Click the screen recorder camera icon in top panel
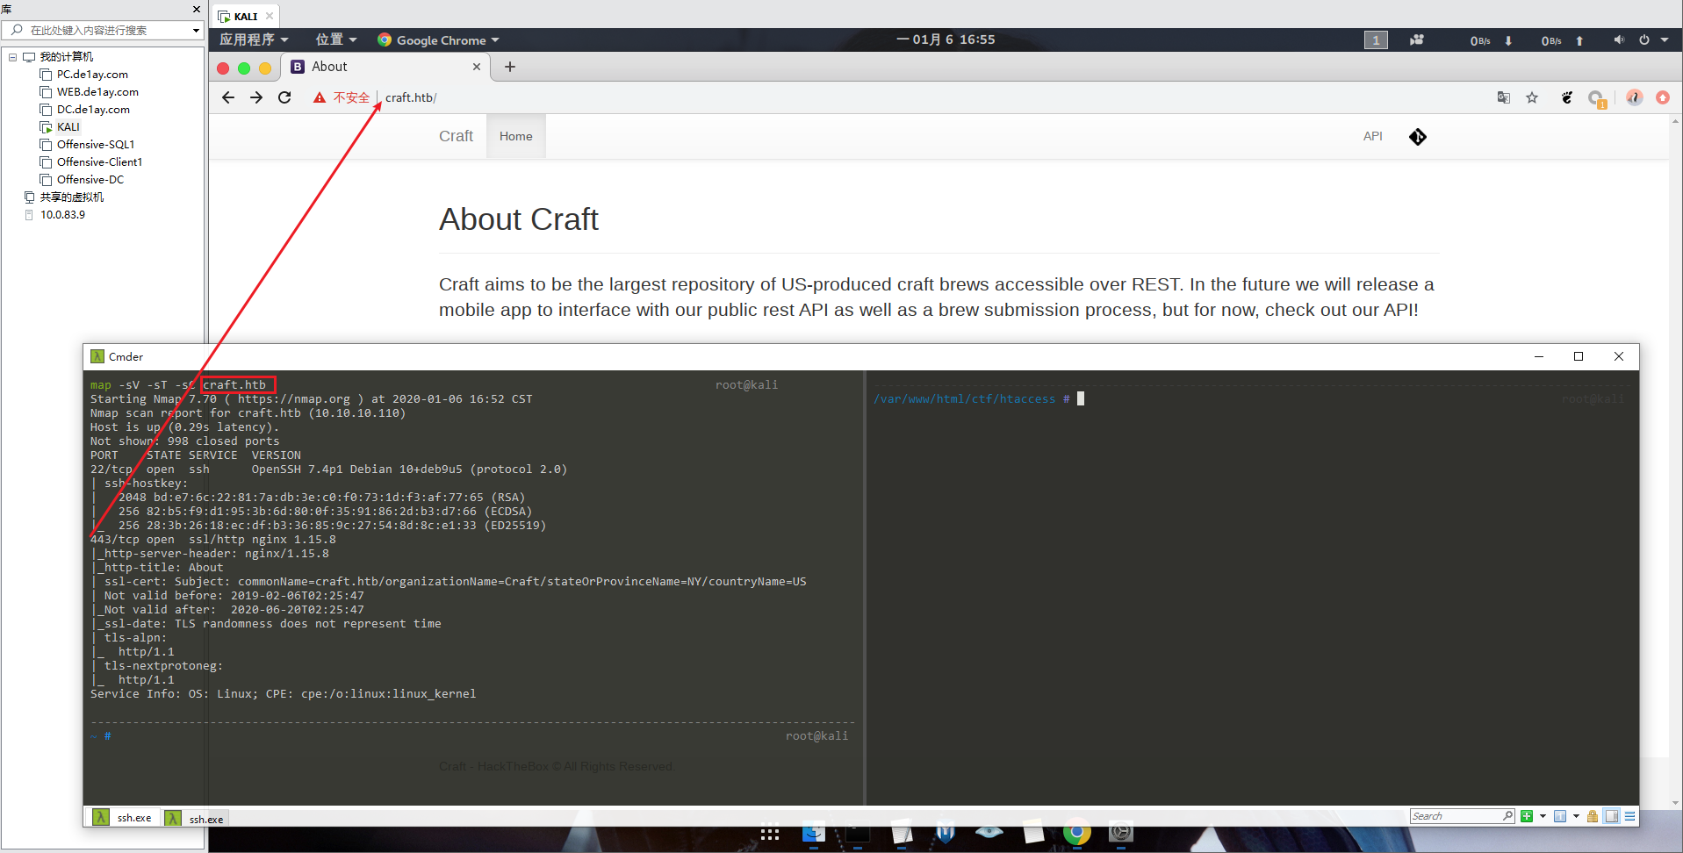The image size is (1683, 853). click(1417, 40)
